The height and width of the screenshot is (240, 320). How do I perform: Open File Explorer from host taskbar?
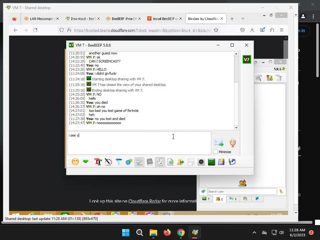tap(153, 232)
